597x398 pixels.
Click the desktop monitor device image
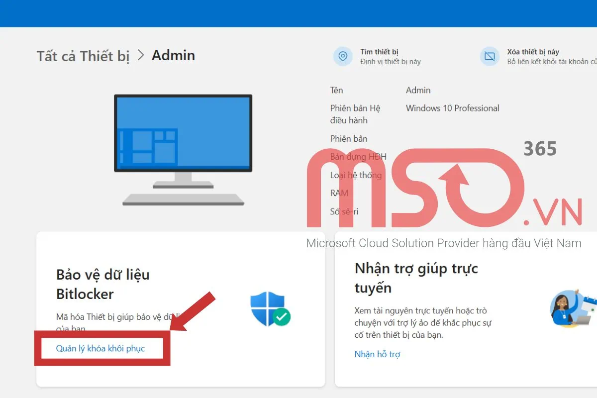(x=183, y=149)
